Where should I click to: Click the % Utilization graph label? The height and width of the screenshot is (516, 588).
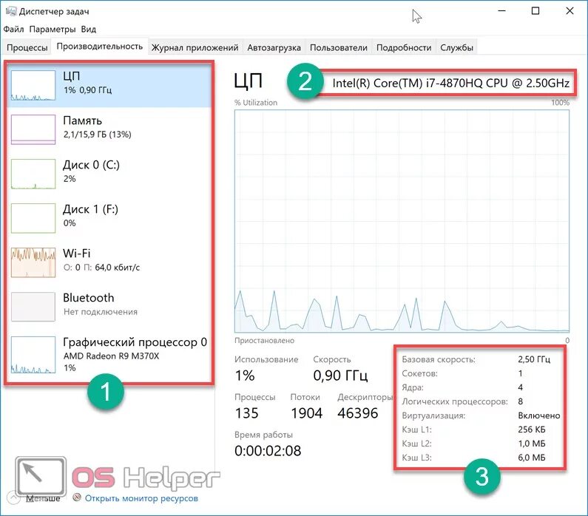(x=256, y=103)
